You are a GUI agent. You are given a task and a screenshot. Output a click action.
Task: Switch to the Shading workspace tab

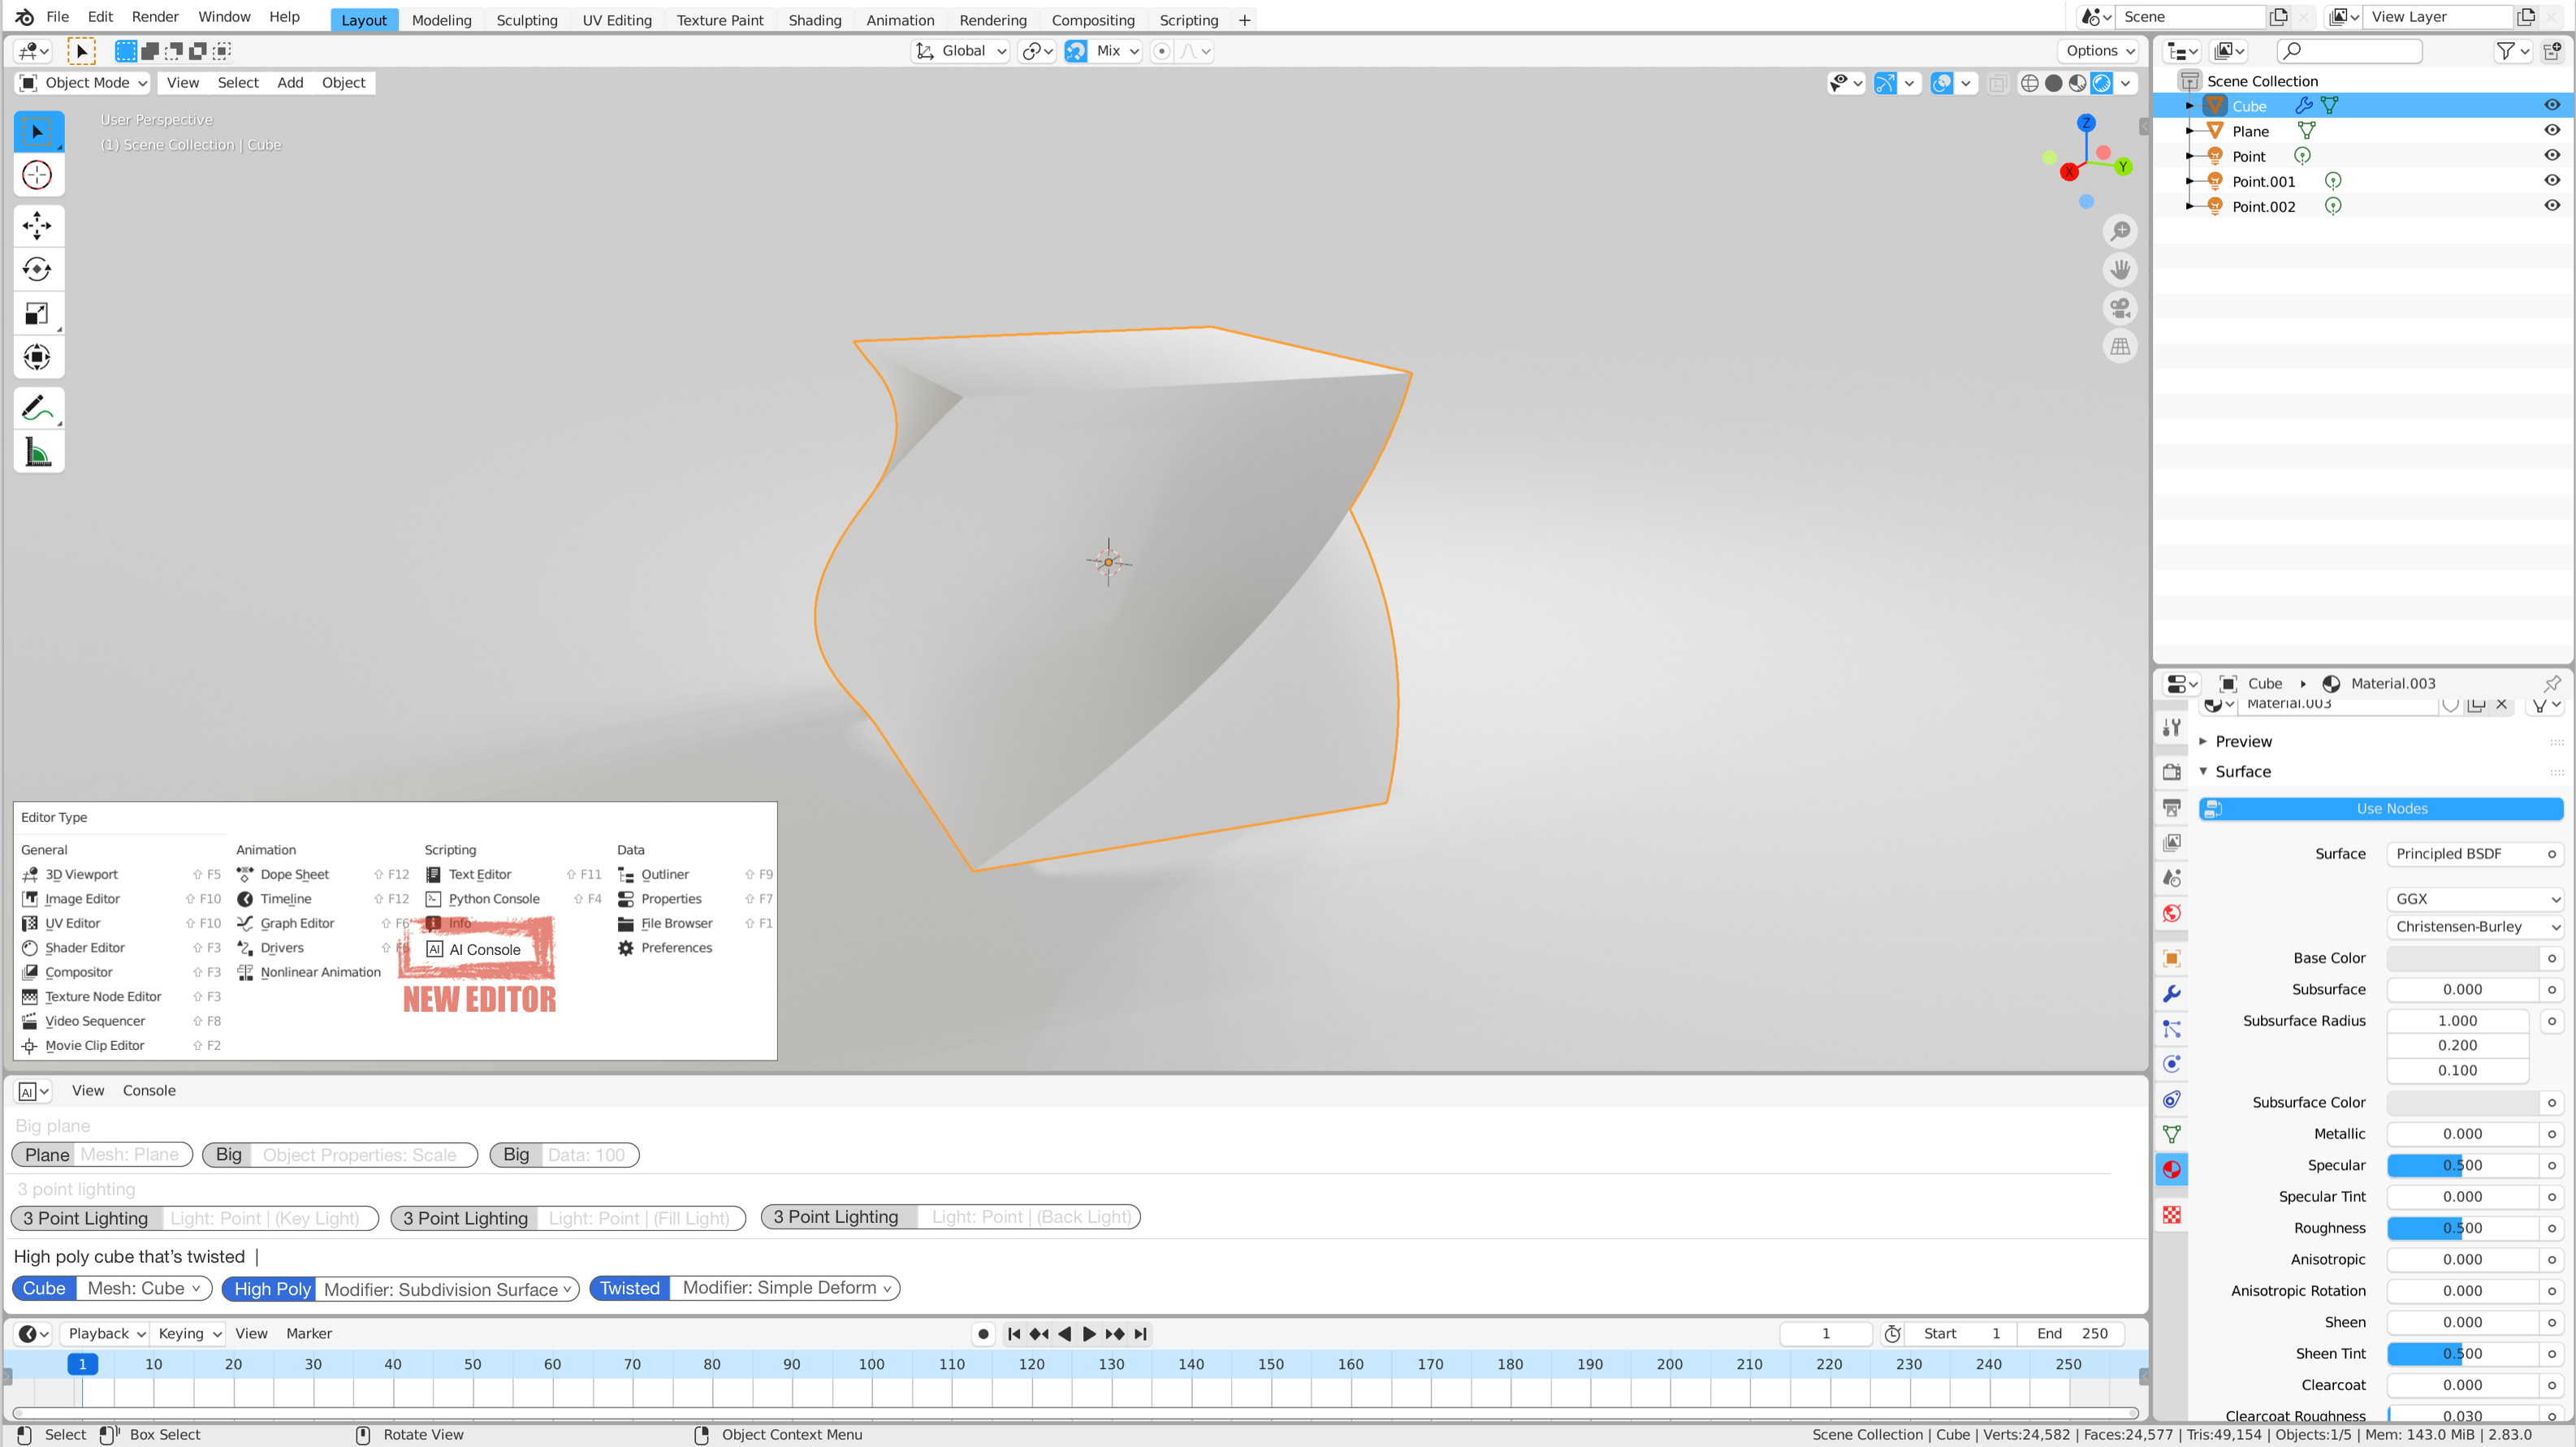pos(814,20)
